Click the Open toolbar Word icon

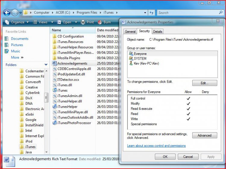(59, 22)
